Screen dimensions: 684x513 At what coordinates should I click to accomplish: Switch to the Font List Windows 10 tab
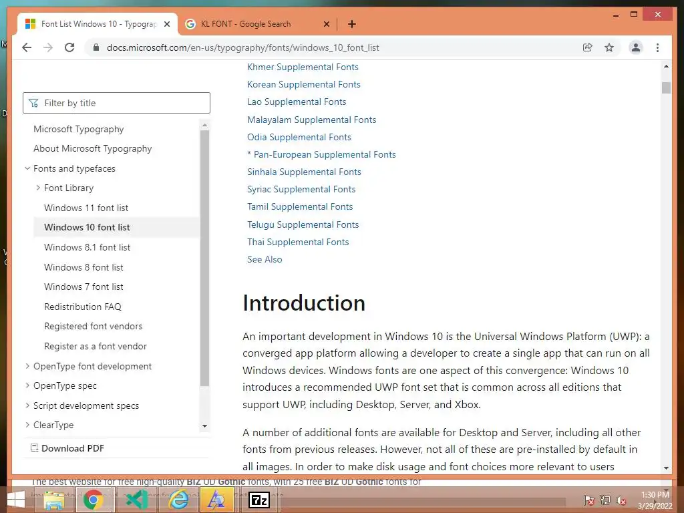coord(97,24)
